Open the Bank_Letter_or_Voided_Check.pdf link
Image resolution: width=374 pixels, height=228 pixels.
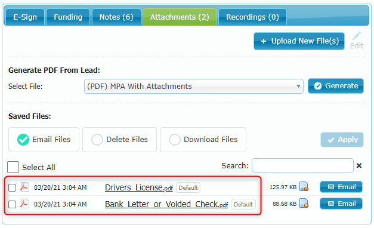[x=166, y=204]
